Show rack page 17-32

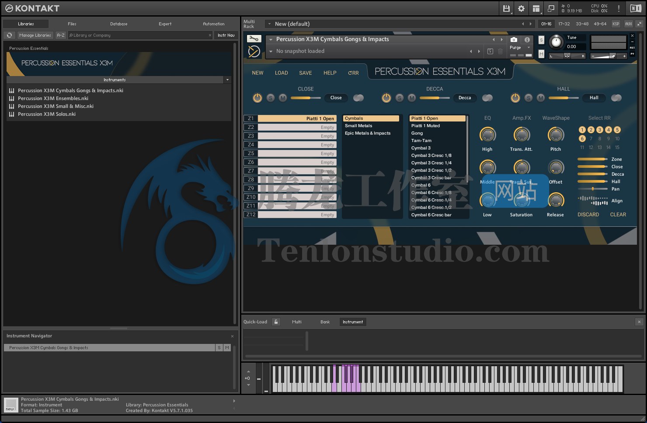(x=564, y=24)
